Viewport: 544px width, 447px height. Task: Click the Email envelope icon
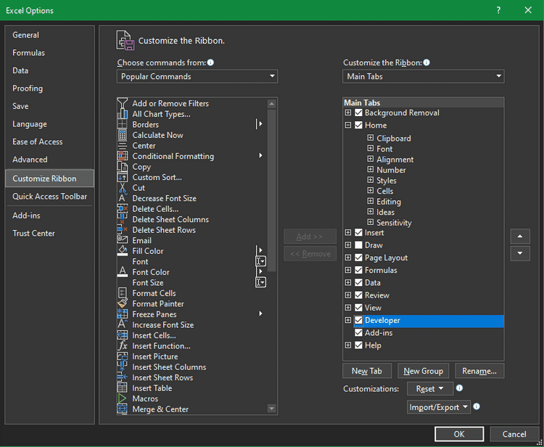click(x=123, y=241)
